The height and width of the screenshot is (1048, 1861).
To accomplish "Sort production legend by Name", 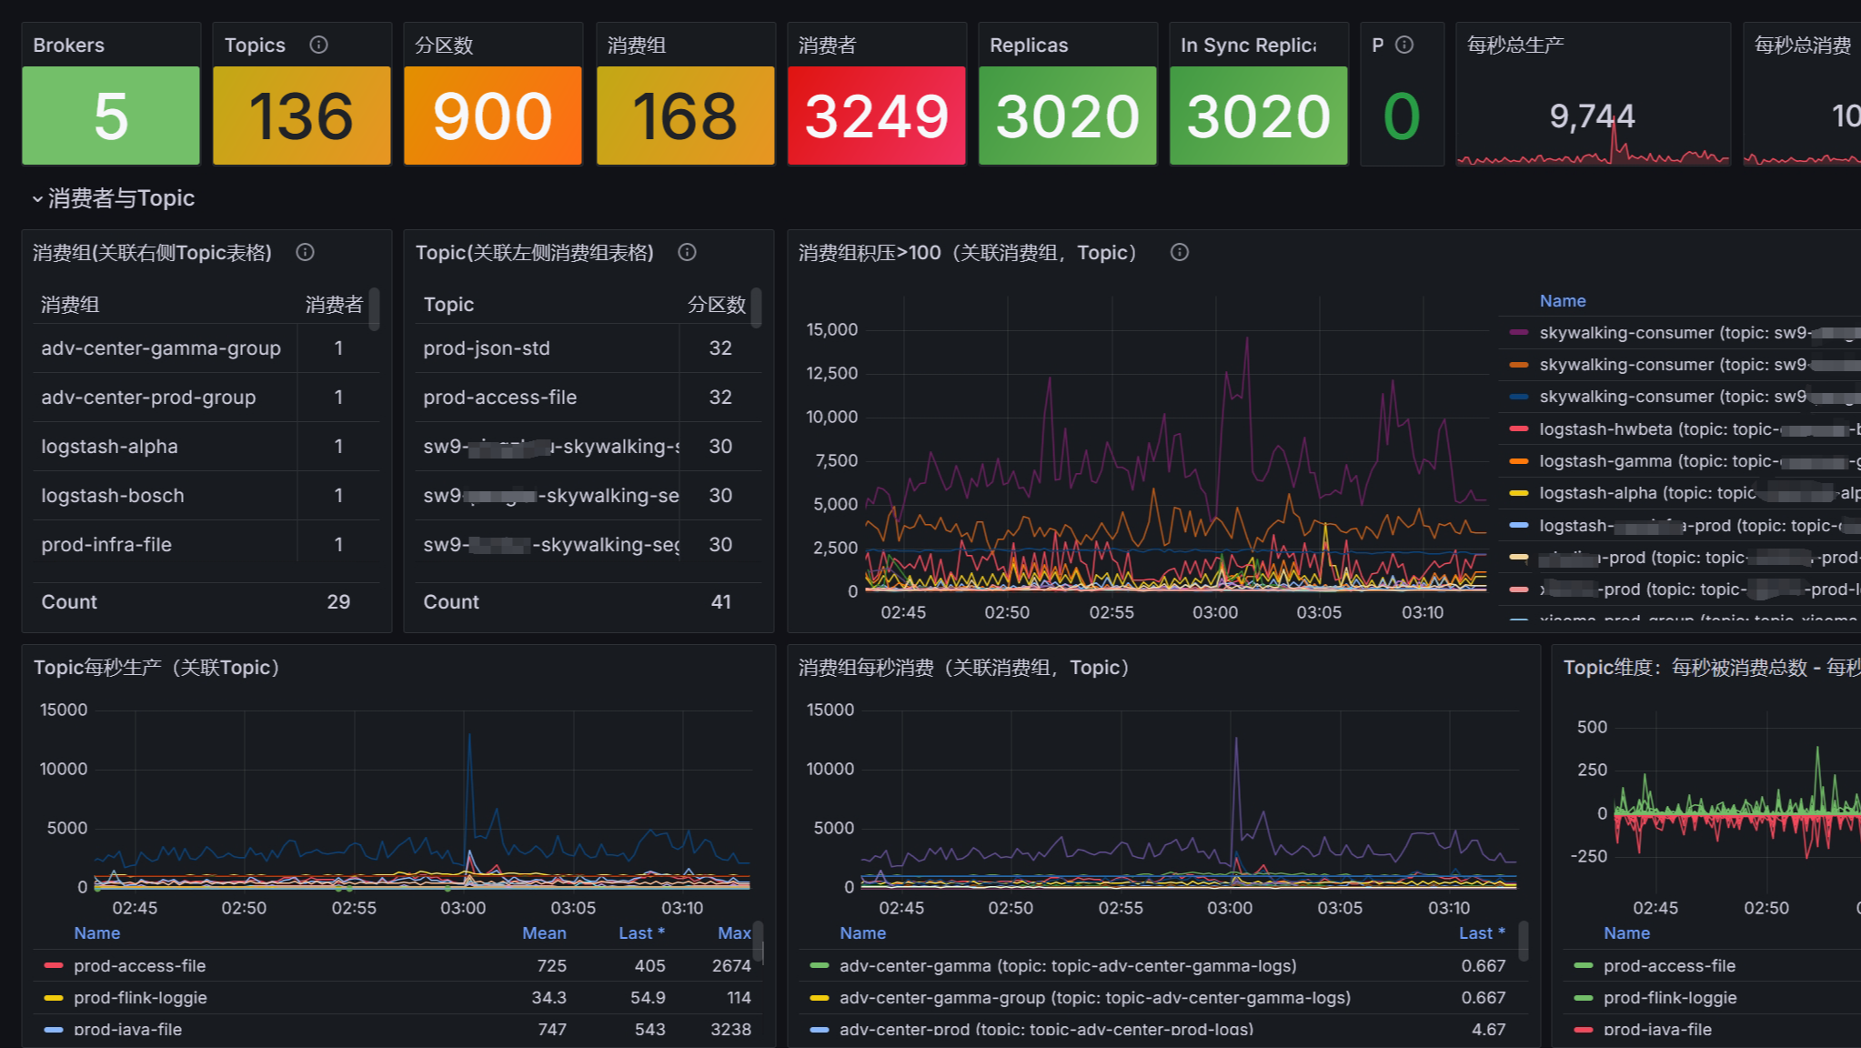I will [96, 933].
